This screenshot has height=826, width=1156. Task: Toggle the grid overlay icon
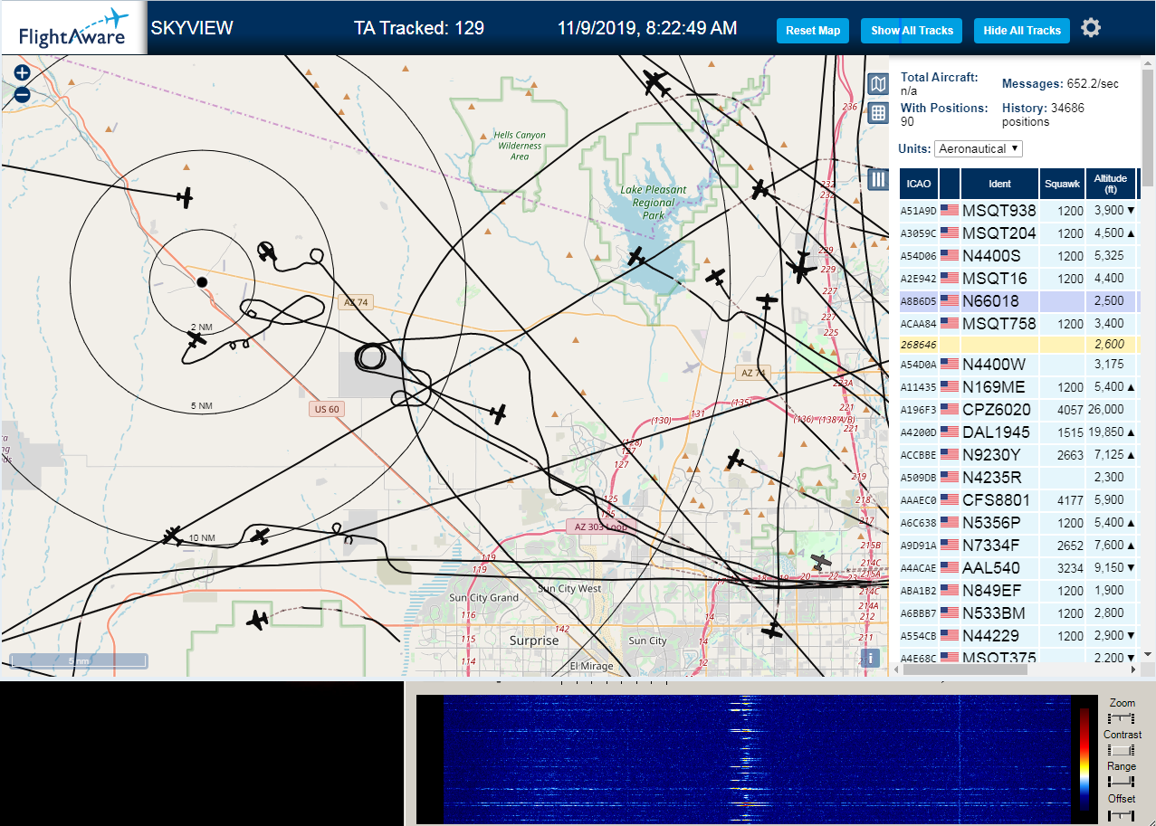pyautogui.click(x=877, y=113)
